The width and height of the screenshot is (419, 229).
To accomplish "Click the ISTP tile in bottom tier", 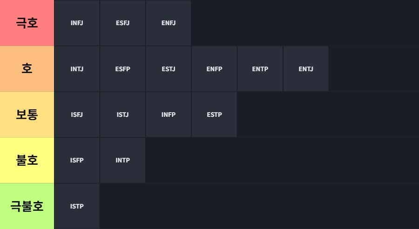I will point(77,206).
